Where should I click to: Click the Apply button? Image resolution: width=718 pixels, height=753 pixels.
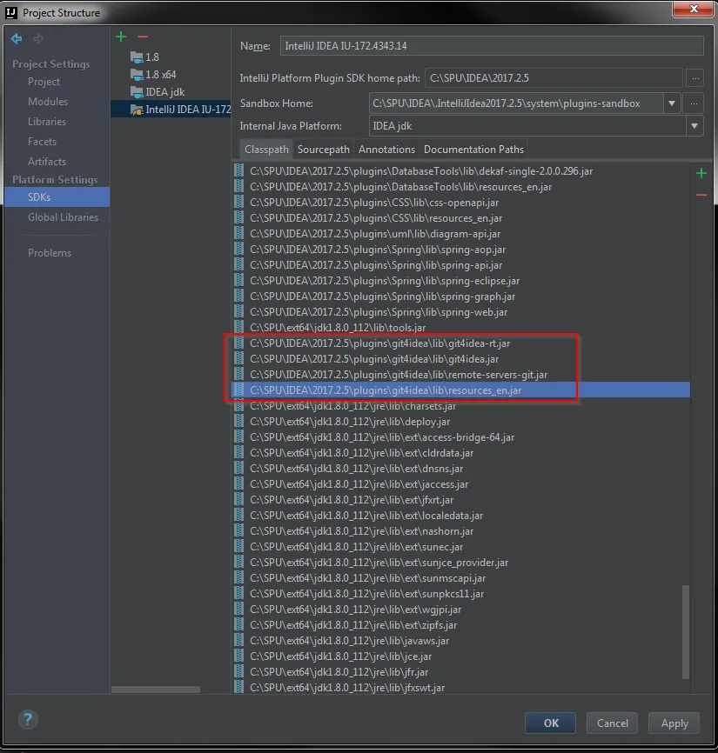point(674,723)
